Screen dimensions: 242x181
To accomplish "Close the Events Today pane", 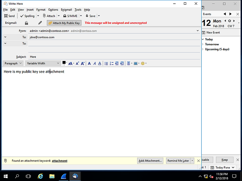I will pos(238,14).
